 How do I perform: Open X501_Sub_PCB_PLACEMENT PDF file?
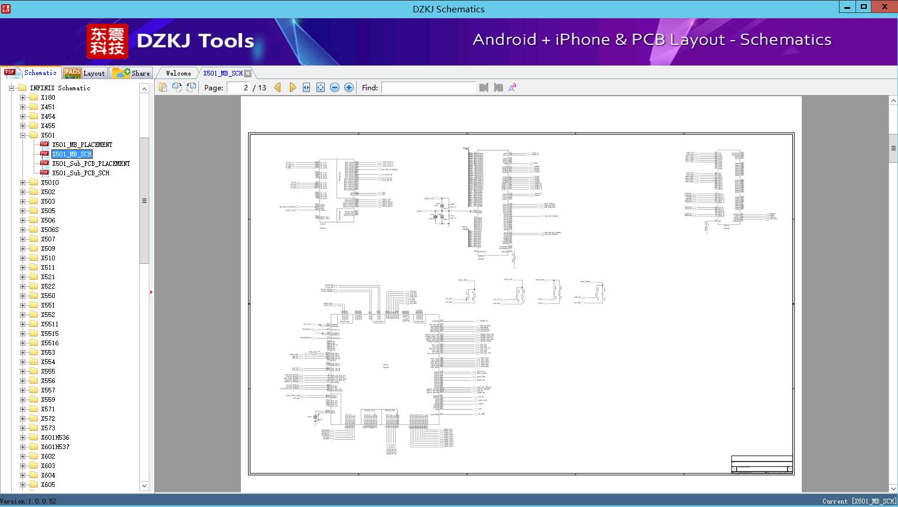click(x=91, y=163)
